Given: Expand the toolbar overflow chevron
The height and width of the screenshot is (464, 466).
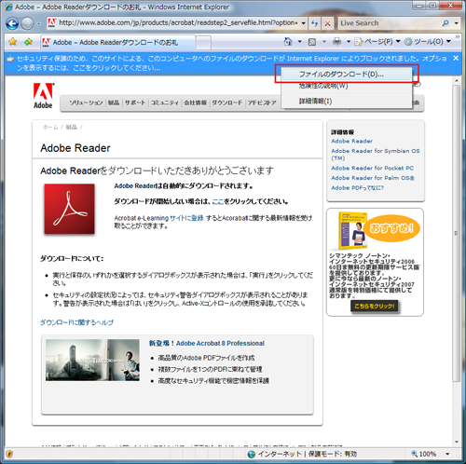Looking at the screenshot, I should 458,37.
